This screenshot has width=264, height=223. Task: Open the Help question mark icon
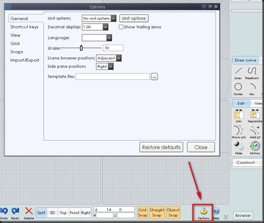pyautogui.click(x=216, y=211)
